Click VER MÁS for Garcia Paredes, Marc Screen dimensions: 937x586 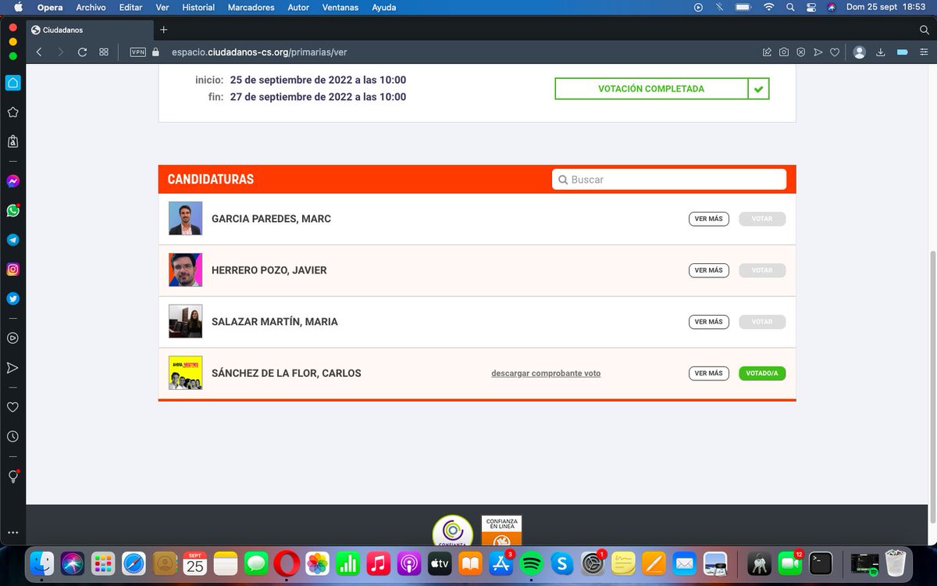[709, 219]
